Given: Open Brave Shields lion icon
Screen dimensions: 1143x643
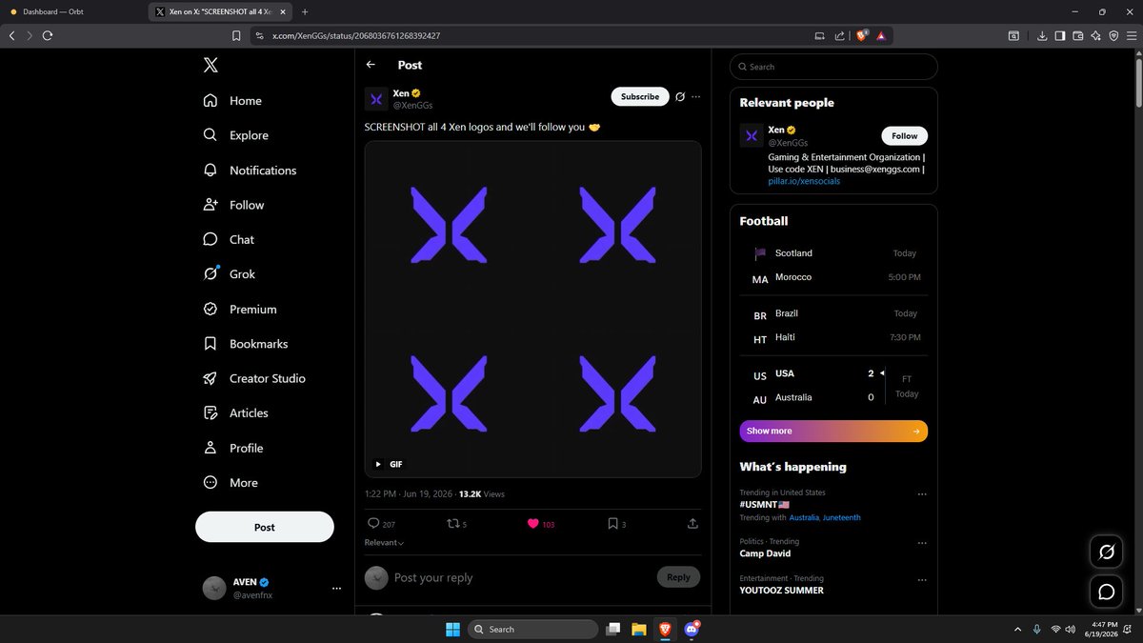Looking at the screenshot, I should (862, 35).
